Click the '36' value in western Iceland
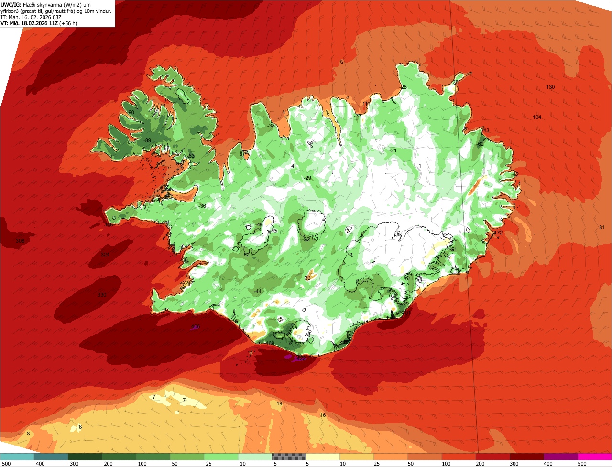Screen dimensions: 612x467 click(x=203, y=206)
